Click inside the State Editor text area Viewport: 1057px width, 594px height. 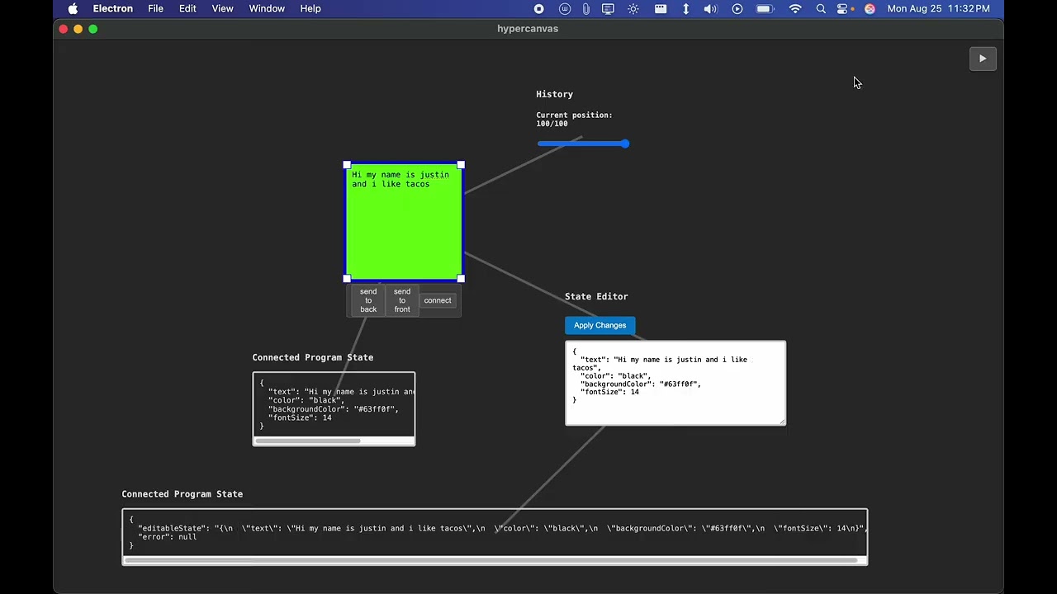pyautogui.click(x=675, y=384)
